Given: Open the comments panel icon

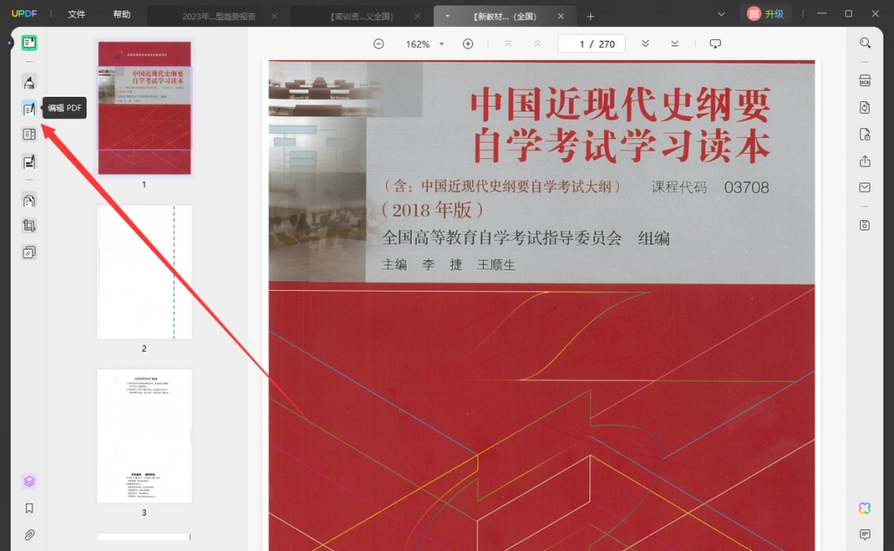Looking at the screenshot, I should pos(865,534).
